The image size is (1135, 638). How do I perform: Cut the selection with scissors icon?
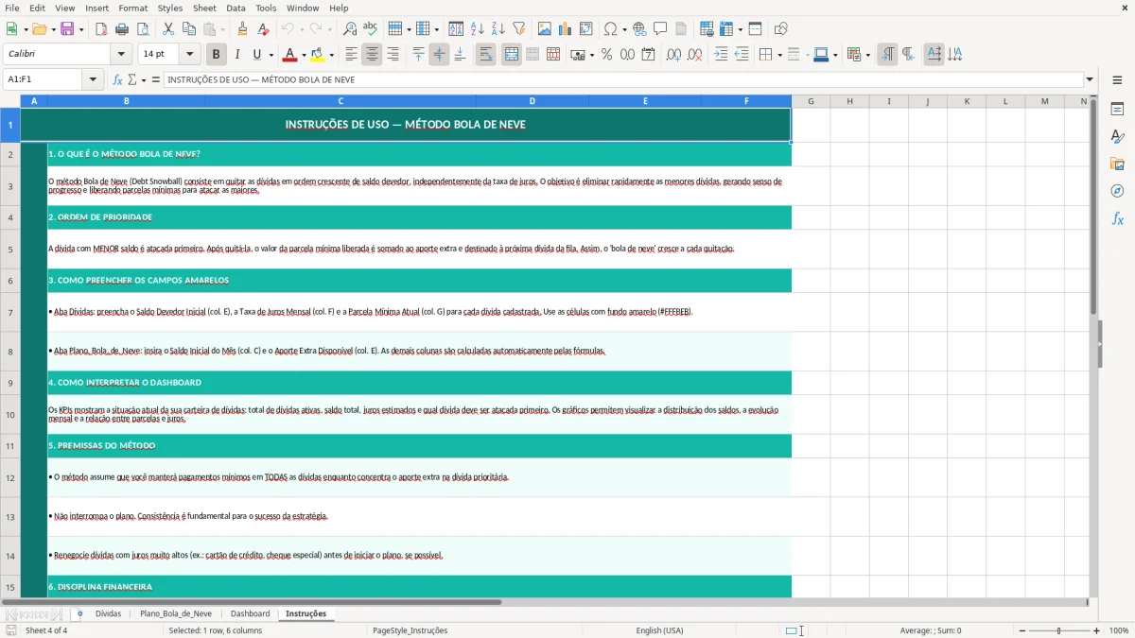coord(168,29)
